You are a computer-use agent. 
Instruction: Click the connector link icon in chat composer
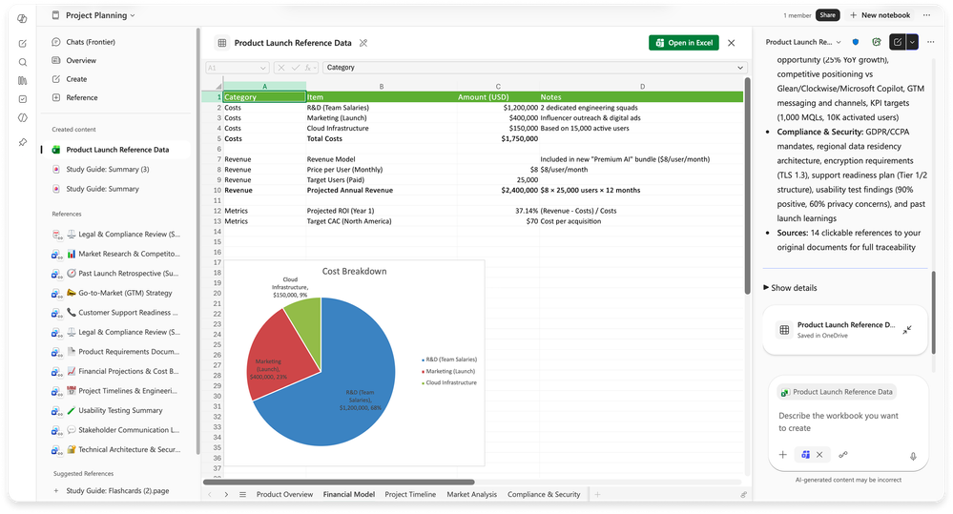tap(843, 455)
